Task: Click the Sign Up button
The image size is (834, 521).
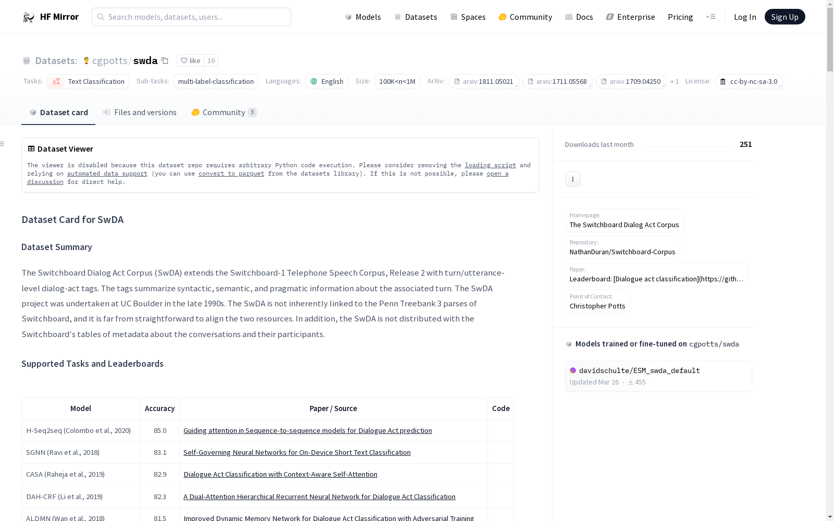Action: pyautogui.click(x=785, y=17)
